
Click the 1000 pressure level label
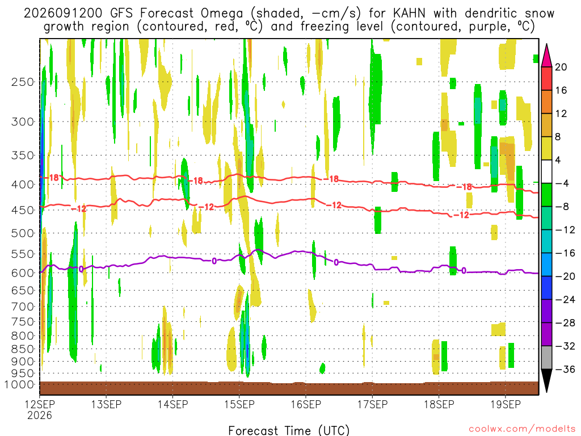[x=20, y=384]
